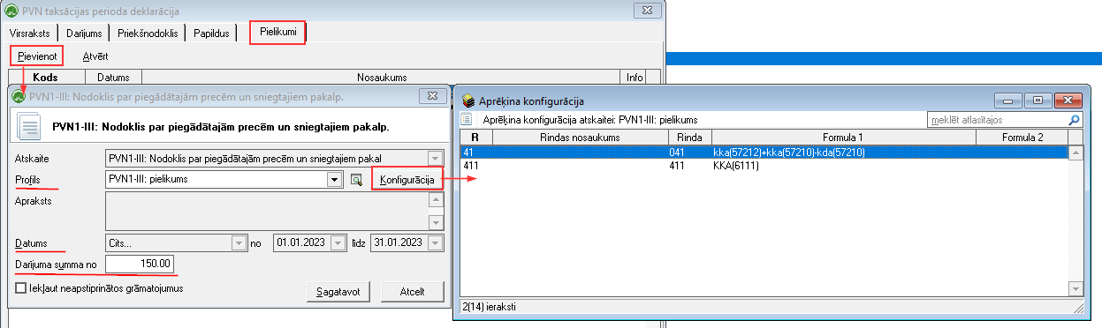
Task: Select row 41 in the configuration list
Action: pos(764,152)
